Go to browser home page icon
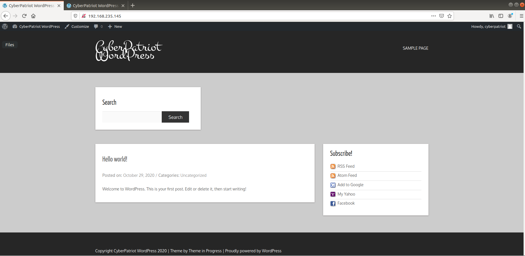The width and height of the screenshot is (525, 256). (33, 16)
